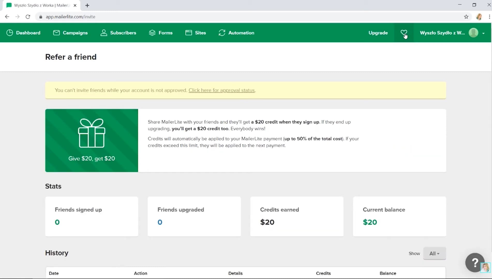The height and width of the screenshot is (279, 492).
Task: Click the Credits earned stat card
Action: coord(297,216)
